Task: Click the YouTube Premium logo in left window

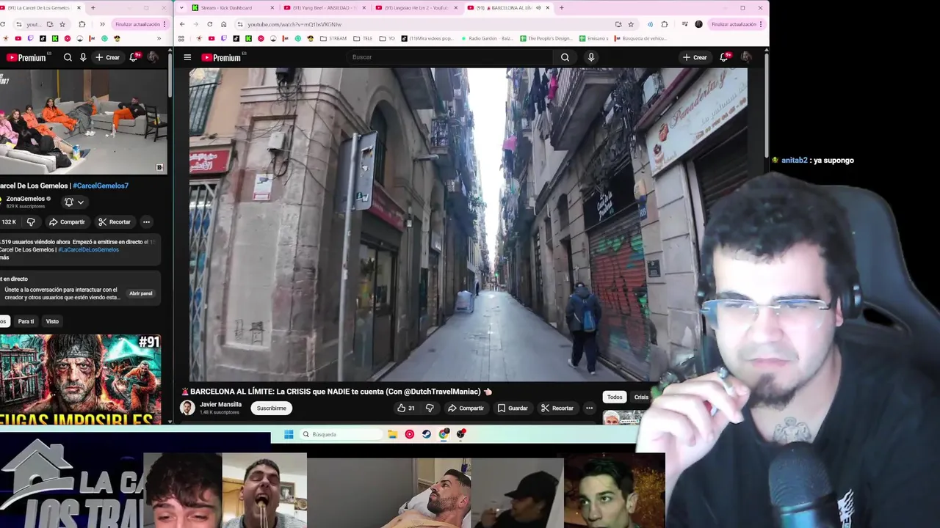Action: tap(26, 57)
